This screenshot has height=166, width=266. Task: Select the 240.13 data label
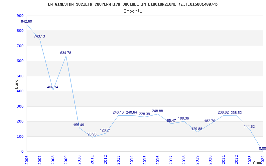click(x=118, y=112)
